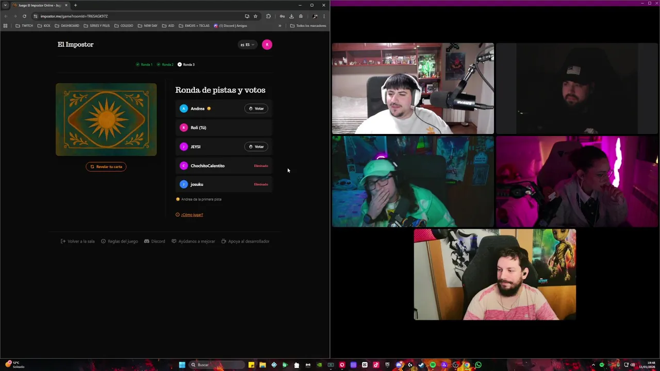Open Todos los marcadores folder
The image size is (660, 371).
point(308,26)
